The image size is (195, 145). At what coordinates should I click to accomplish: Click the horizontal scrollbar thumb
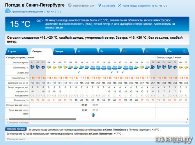pyautogui.click(x=43, y=119)
